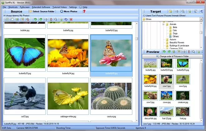Screen dimensions: 206x131
Task: Click the Move Photos button
Action: [69, 12]
